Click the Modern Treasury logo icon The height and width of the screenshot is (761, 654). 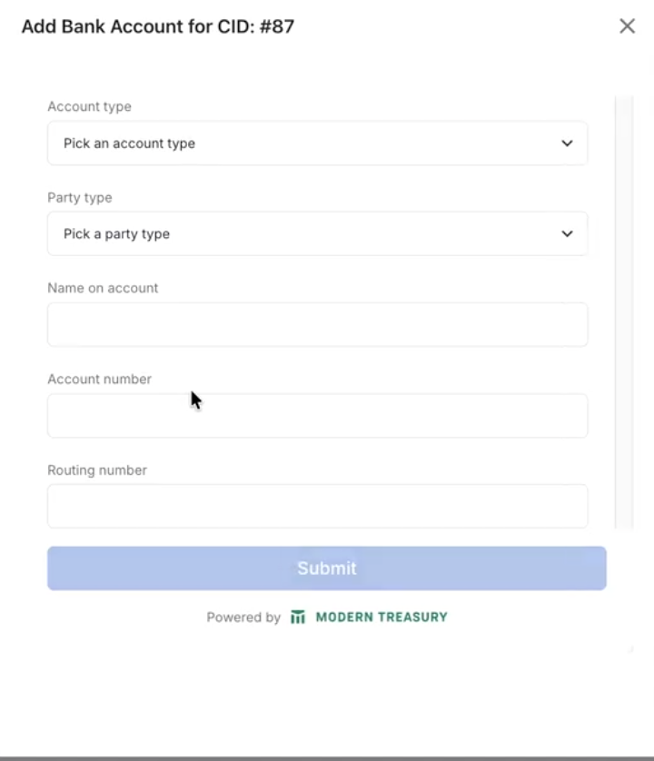[298, 618]
